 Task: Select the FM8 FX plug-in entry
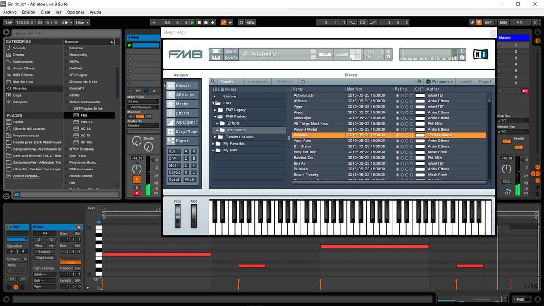tap(87, 122)
